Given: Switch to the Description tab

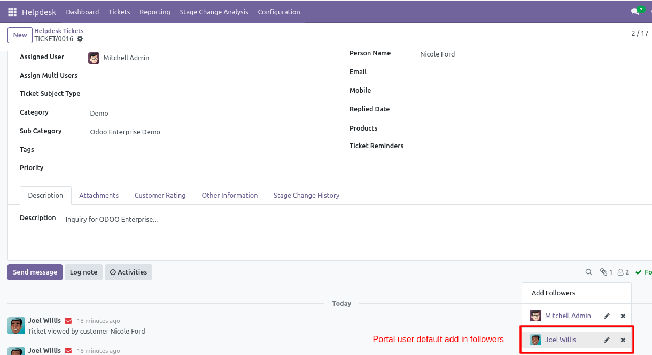Looking at the screenshot, I should click(x=45, y=195).
